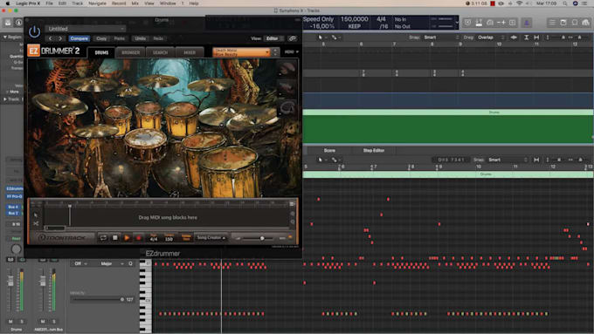Viewport: 594px width, 334px height.
Task: Open the media Browsers button
Action: (x=585, y=23)
